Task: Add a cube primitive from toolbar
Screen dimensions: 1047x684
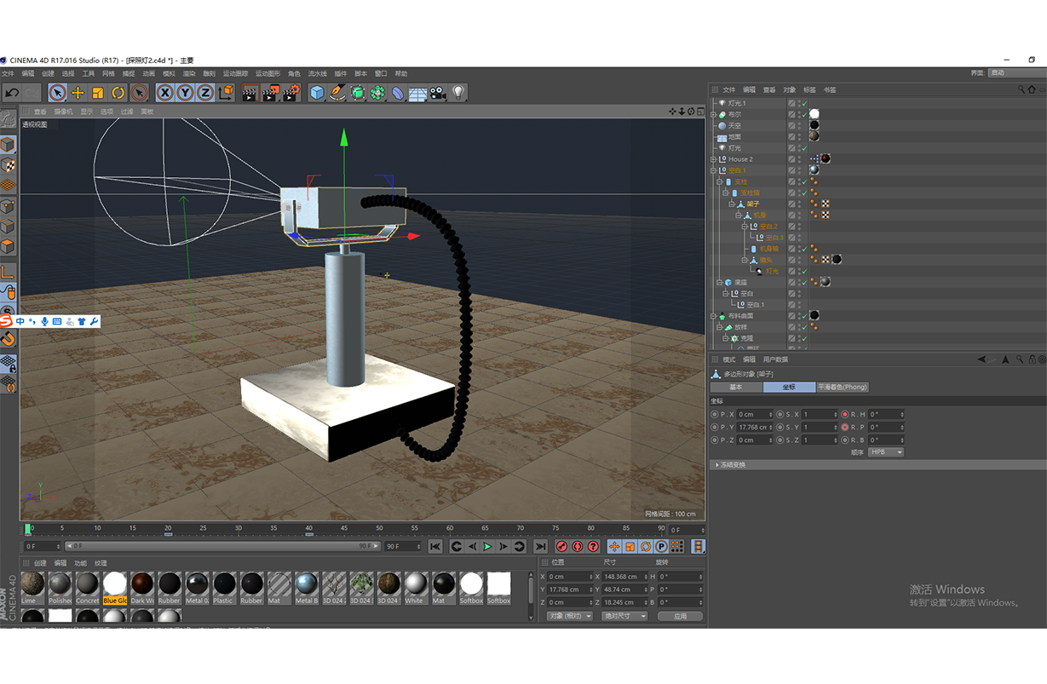Action: (x=317, y=93)
